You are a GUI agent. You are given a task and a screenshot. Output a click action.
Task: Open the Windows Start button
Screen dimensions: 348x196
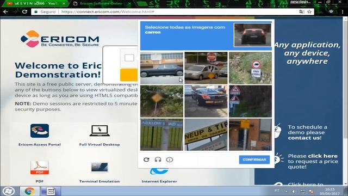9,191
